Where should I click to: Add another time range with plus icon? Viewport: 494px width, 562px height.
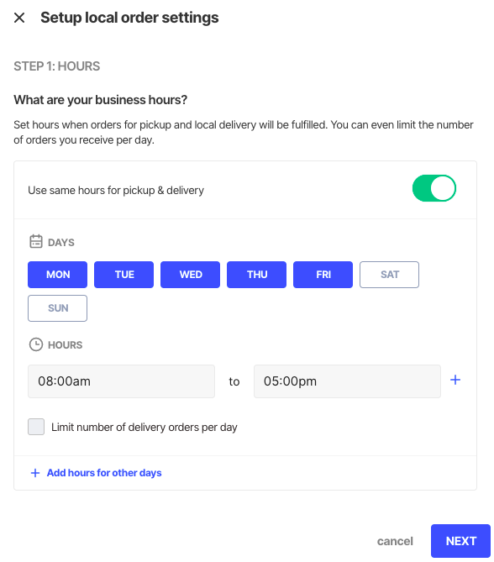455,380
